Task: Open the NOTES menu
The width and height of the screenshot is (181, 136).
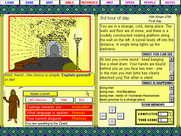Action: coord(170,3)
